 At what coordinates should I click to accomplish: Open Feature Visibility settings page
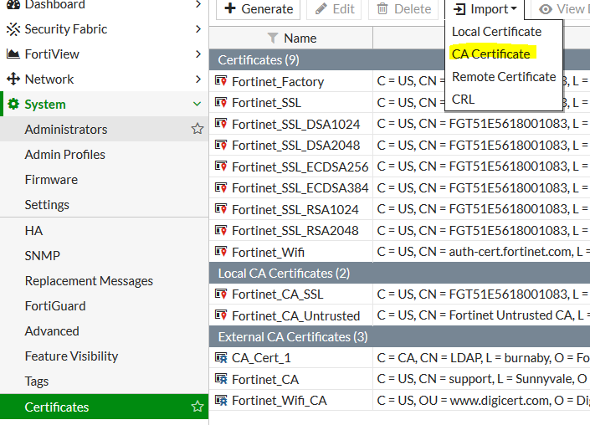coord(71,356)
